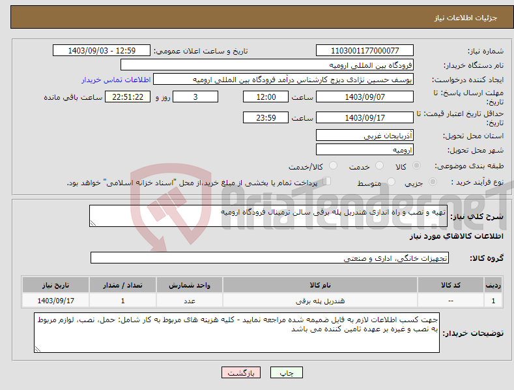
Task: Click the table date cell 1403/09/17
Action: pos(56,301)
